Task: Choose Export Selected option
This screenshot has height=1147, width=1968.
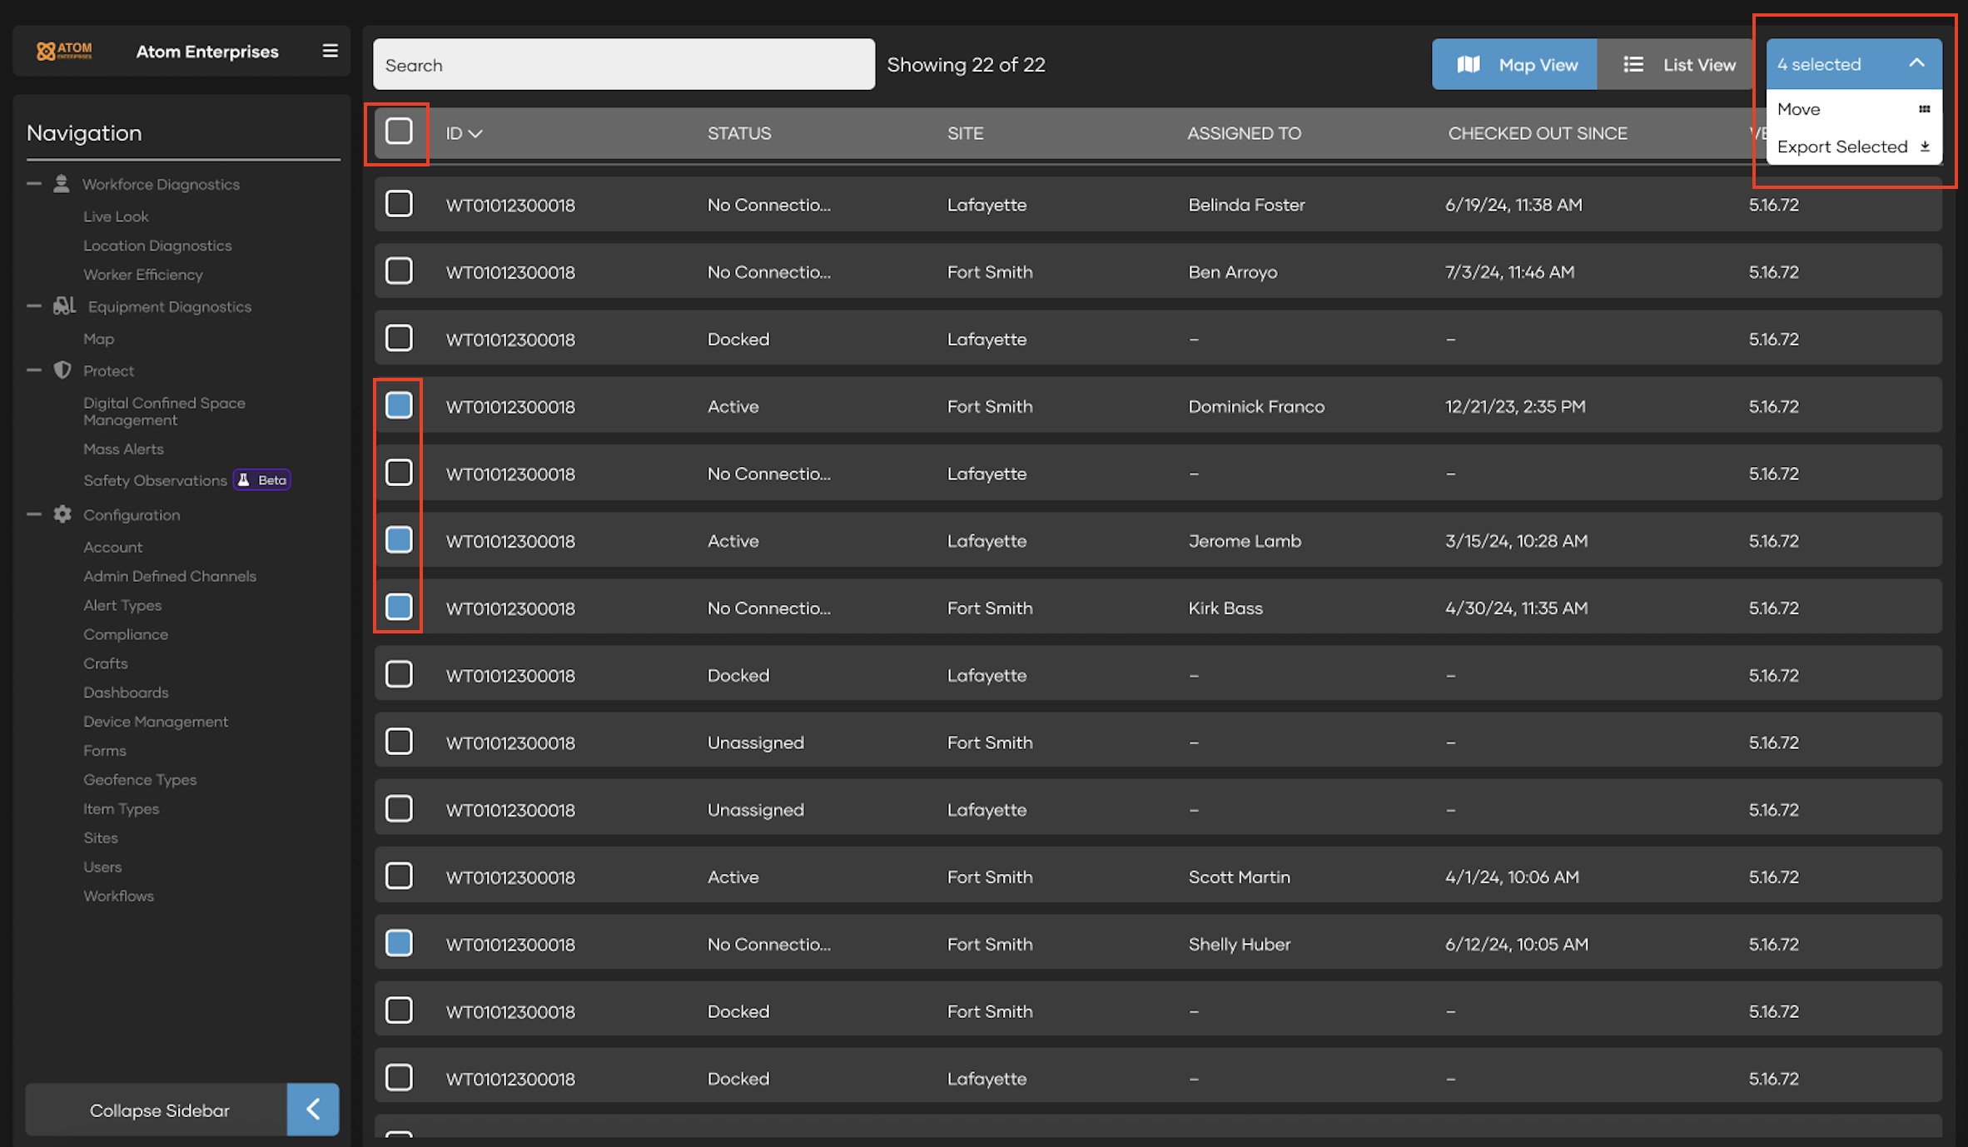Action: [1853, 146]
